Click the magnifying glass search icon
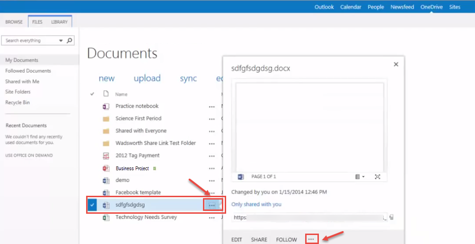Viewport: 475px width, 244px height. pos(70,40)
